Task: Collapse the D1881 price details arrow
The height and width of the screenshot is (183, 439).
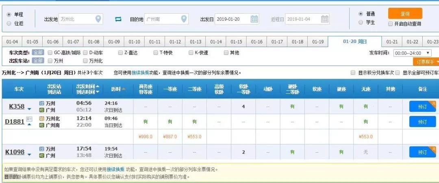Action: (x=29, y=124)
